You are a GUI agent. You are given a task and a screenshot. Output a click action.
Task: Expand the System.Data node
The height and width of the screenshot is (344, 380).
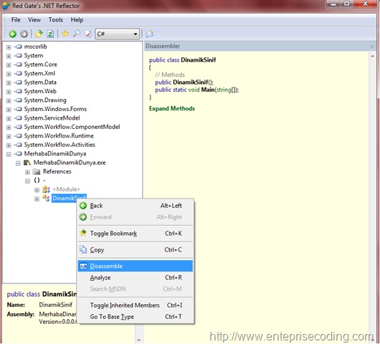click(x=9, y=82)
